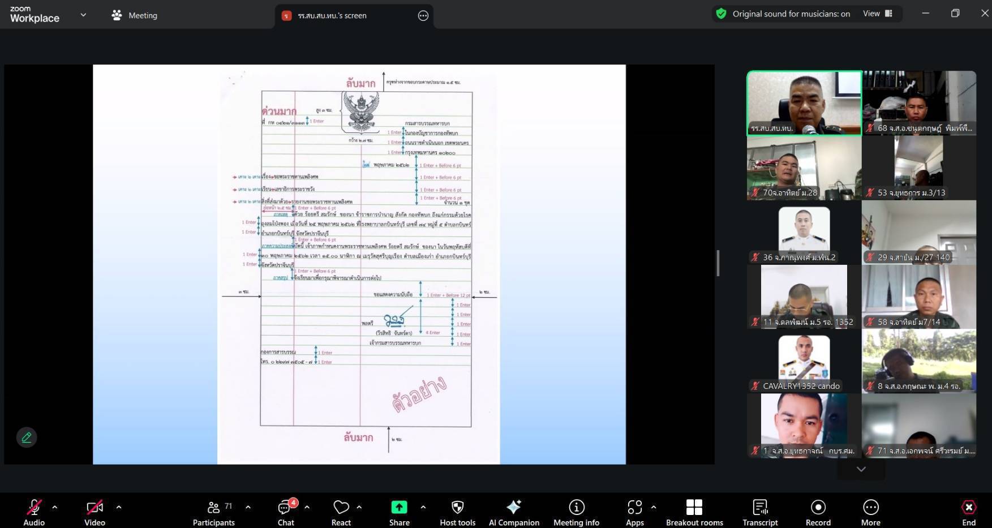This screenshot has height=528, width=992.
Task: Expand the Audio options arrow
Action: [x=55, y=508]
